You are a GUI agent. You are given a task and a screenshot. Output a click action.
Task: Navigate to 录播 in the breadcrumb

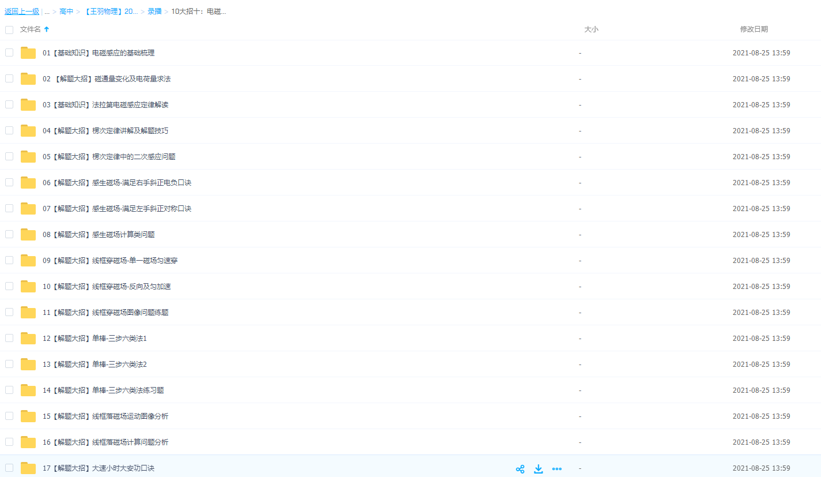[155, 12]
